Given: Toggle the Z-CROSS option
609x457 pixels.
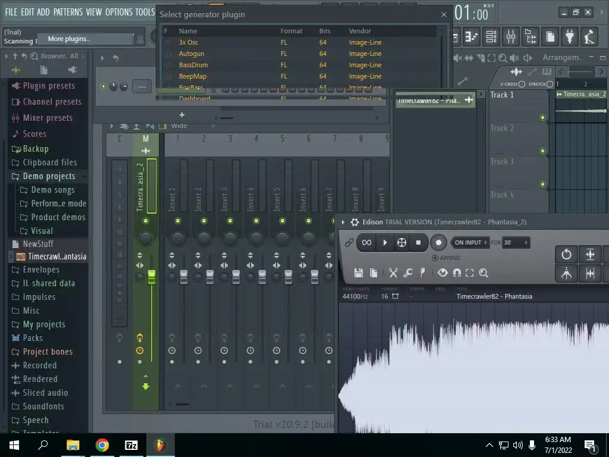Looking at the screenshot, I should pos(522,84).
